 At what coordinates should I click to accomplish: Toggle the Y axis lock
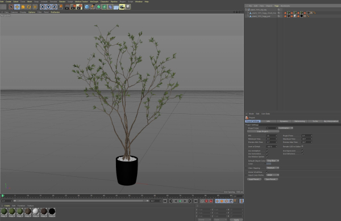tap(48, 7)
